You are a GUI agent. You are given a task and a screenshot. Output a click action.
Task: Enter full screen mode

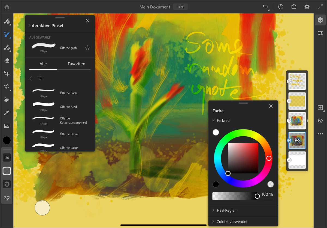(x=320, y=7)
